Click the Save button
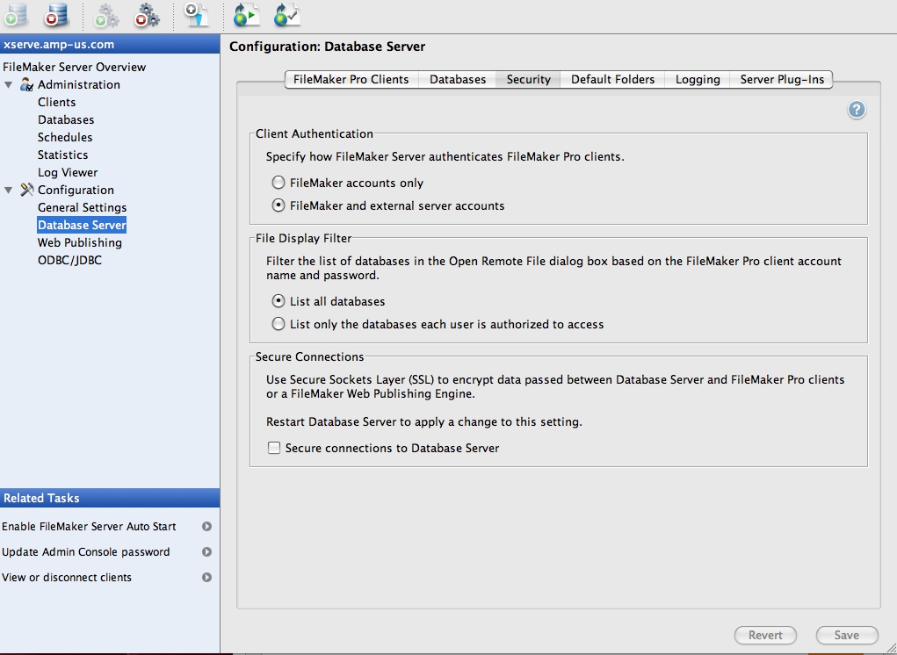The height and width of the screenshot is (655, 897). 846,635
